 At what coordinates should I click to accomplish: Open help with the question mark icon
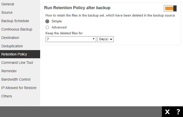178,112
